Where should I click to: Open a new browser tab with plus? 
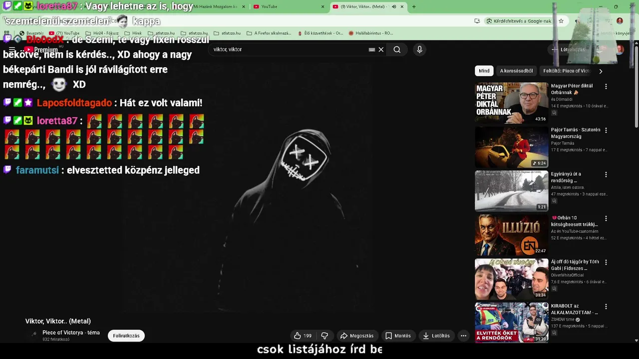point(414,6)
